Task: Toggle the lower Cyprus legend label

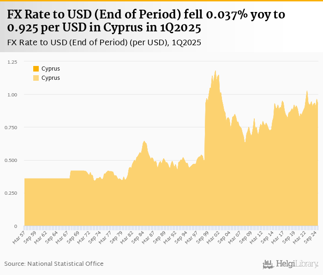Action: coord(51,78)
